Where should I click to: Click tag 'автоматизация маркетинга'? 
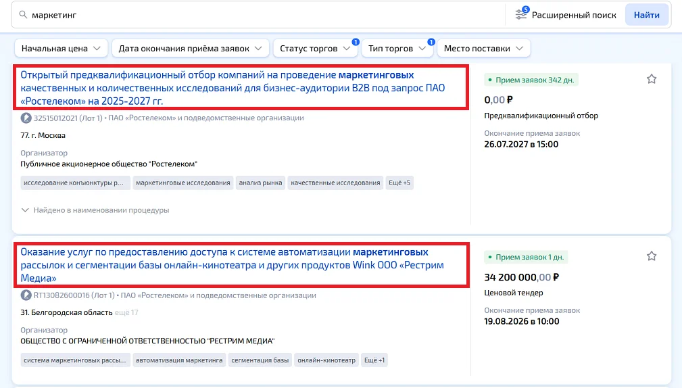point(178,360)
